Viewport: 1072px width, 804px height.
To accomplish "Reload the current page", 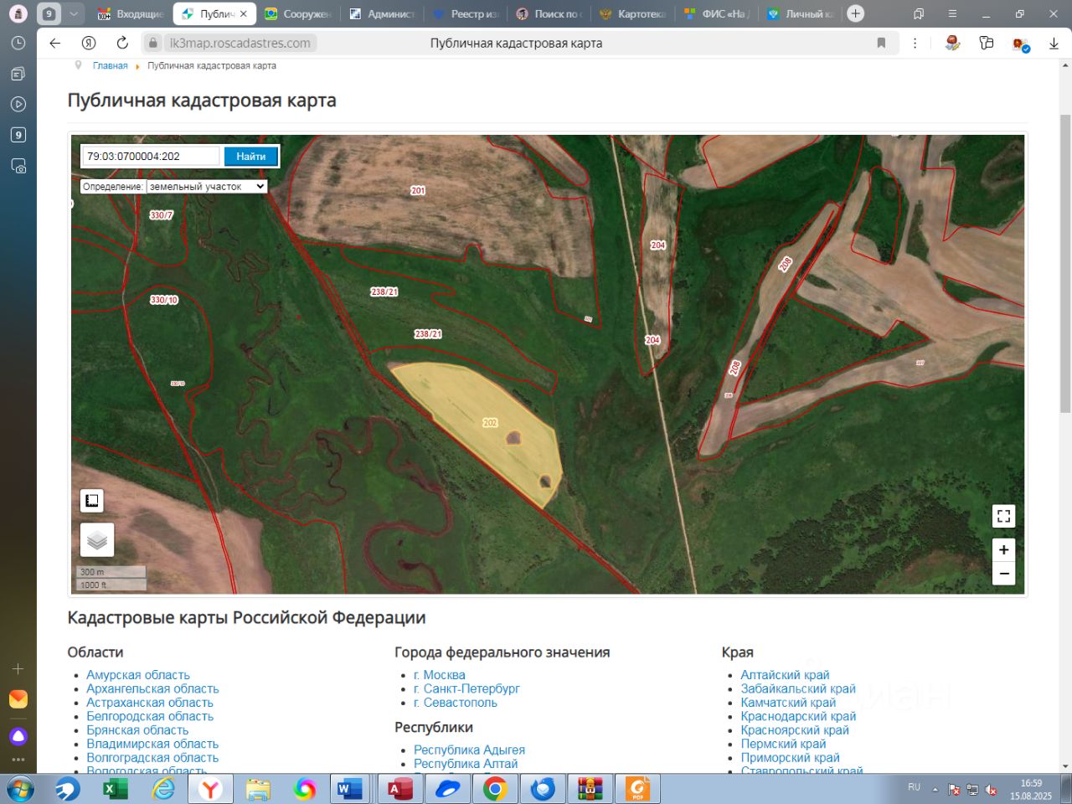I will click(122, 44).
